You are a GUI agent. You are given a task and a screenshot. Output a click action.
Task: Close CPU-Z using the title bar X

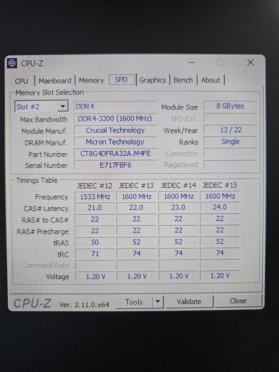point(250,62)
